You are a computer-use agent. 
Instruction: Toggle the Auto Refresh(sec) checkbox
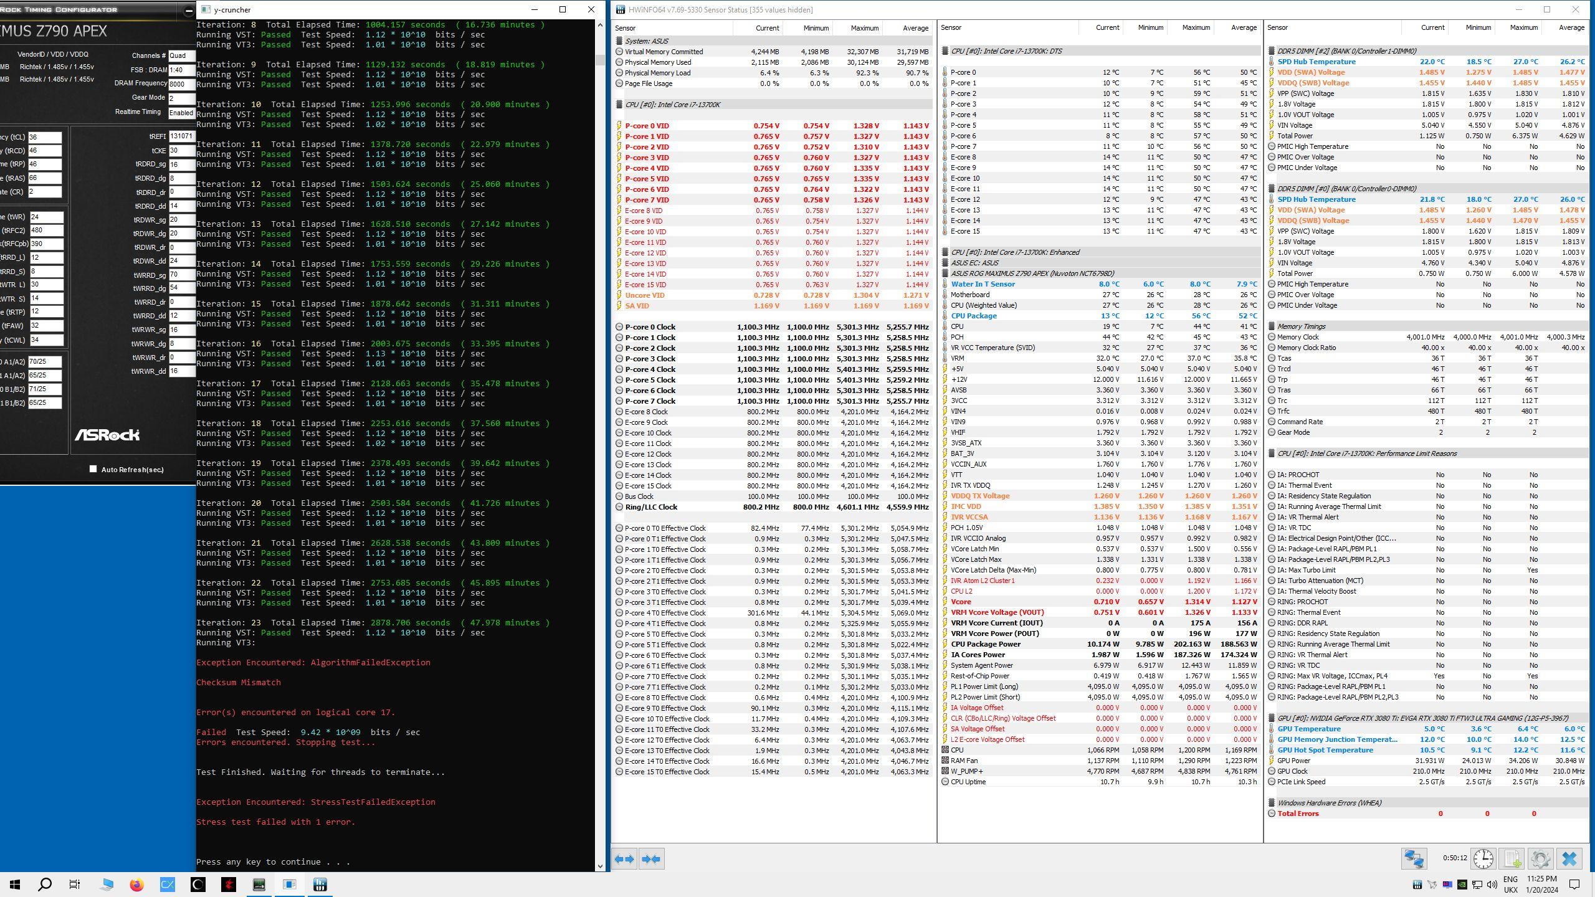pos(93,469)
